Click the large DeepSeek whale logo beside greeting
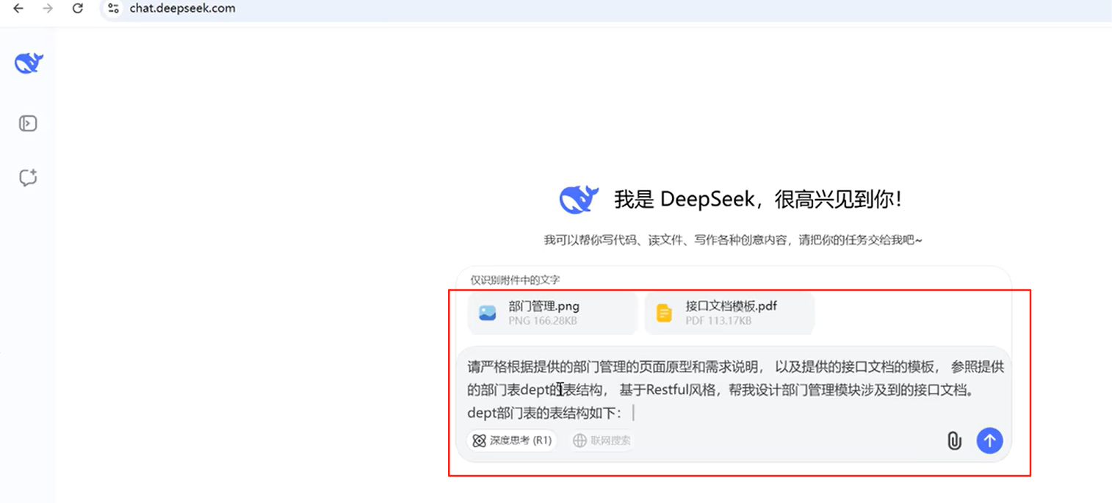 point(580,199)
